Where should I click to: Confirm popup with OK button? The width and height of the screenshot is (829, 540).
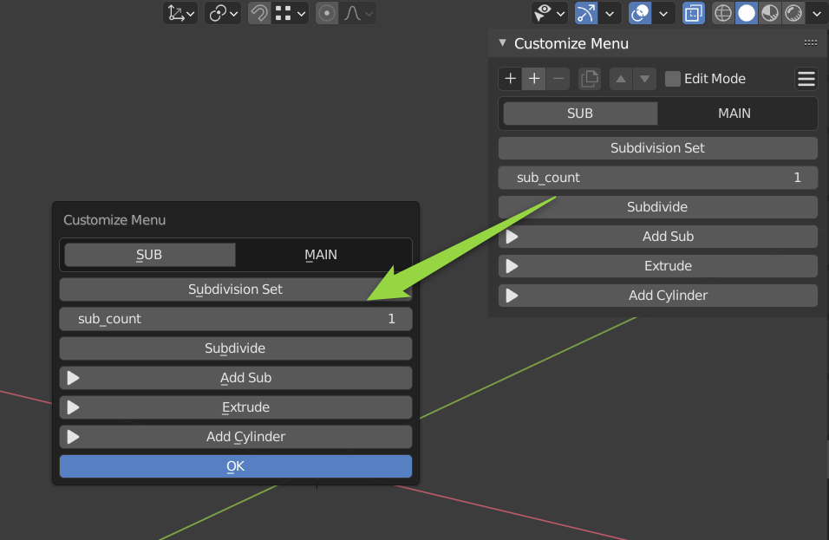point(236,466)
